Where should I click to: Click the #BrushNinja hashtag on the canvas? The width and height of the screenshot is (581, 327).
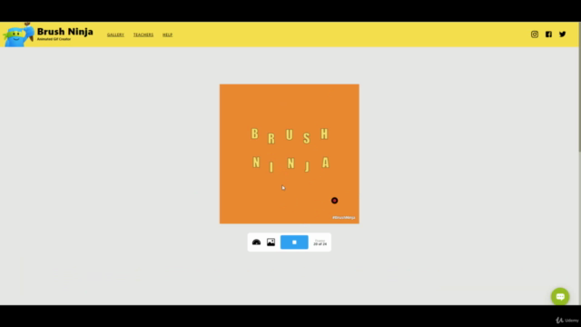tap(343, 218)
